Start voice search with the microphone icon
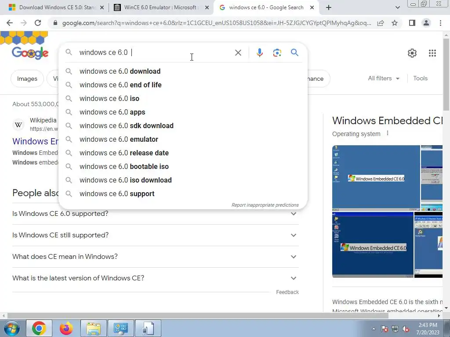The image size is (450, 337). tap(259, 53)
